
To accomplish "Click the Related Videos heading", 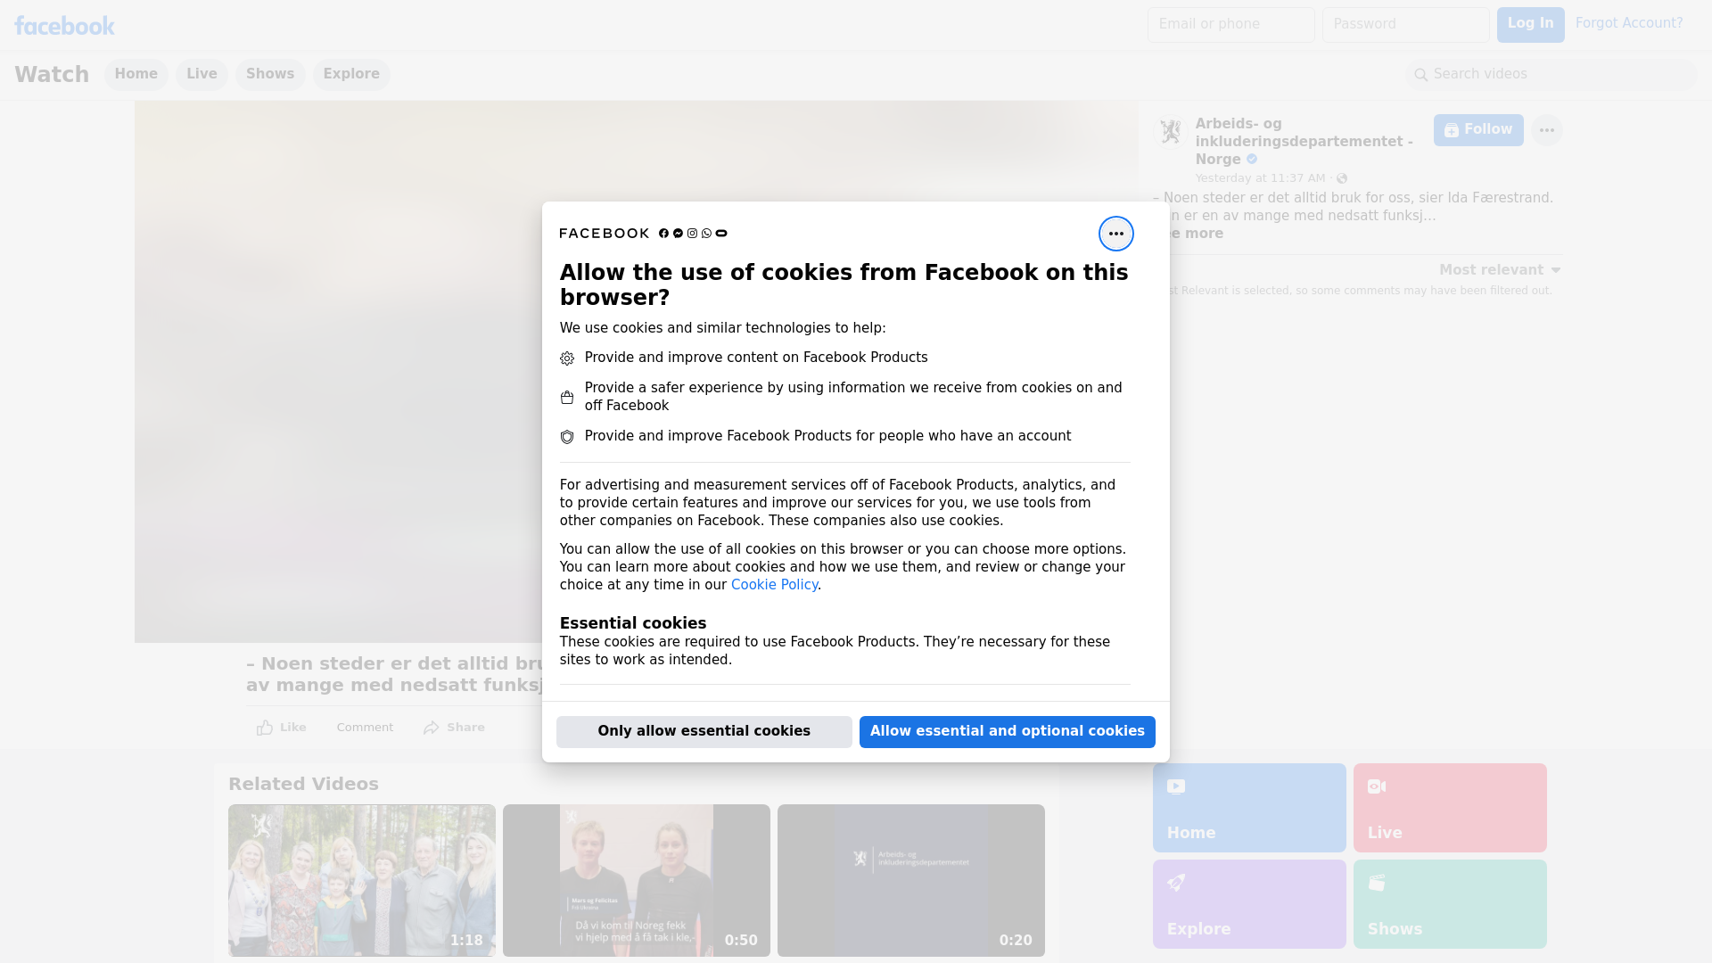I will (x=303, y=785).
